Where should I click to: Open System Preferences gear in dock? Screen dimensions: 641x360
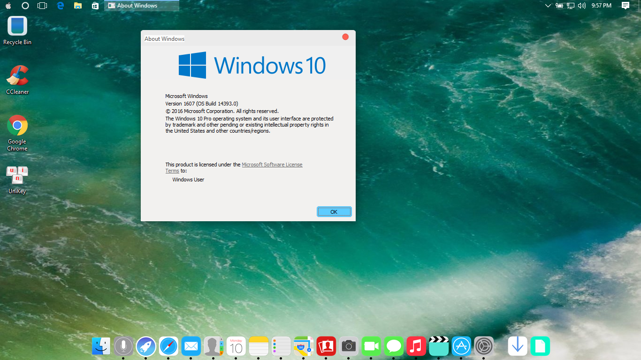(484, 346)
